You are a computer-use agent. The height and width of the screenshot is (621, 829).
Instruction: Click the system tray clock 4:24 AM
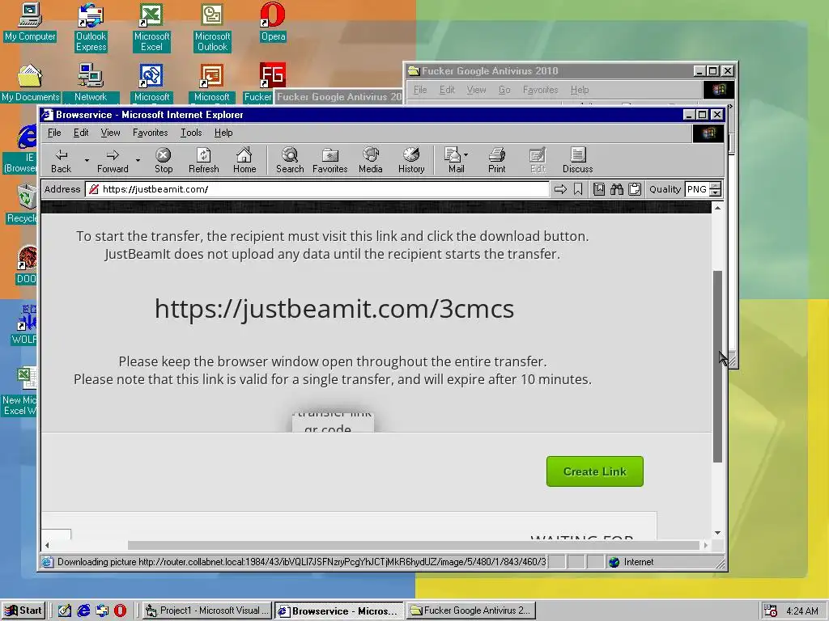point(802,611)
